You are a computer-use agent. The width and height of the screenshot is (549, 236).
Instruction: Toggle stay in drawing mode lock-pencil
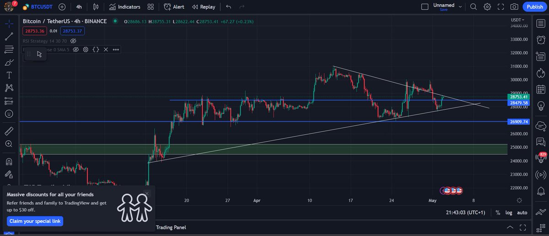(x=9, y=174)
